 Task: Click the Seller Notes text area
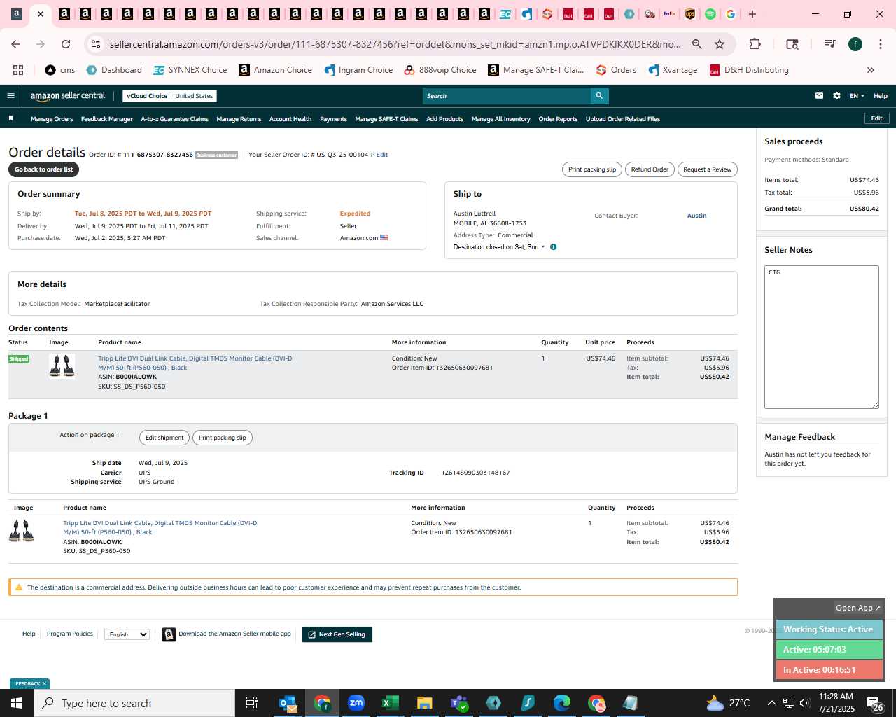pos(822,337)
